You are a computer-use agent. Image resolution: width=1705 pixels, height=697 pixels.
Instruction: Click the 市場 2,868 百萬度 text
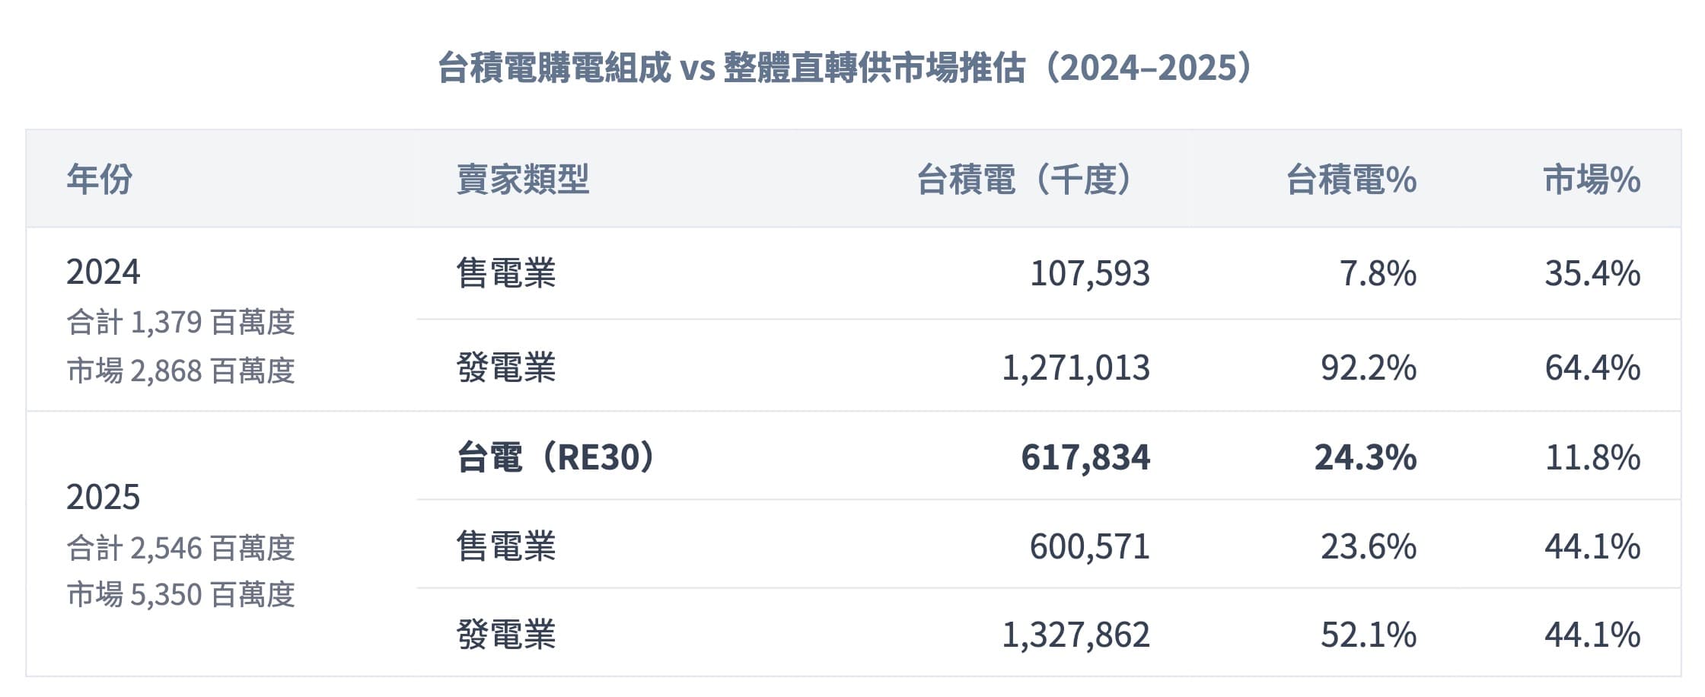pos(180,371)
